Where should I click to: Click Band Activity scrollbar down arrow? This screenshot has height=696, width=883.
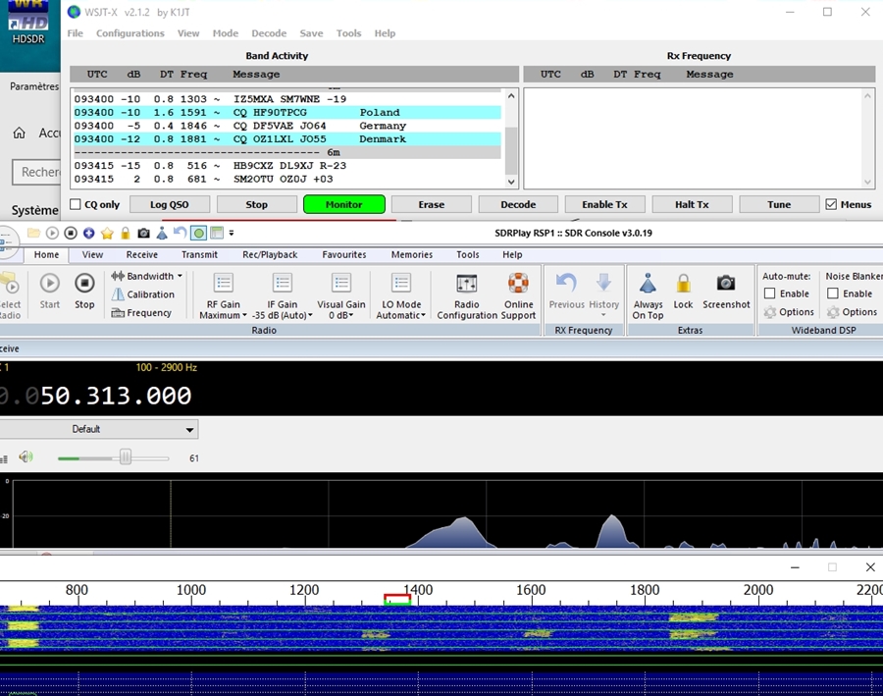pyautogui.click(x=511, y=182)
